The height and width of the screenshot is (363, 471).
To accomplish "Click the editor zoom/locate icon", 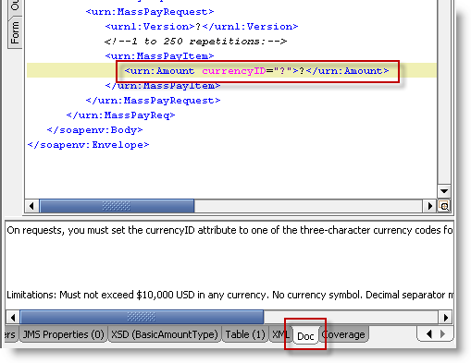I will point(444,206).
